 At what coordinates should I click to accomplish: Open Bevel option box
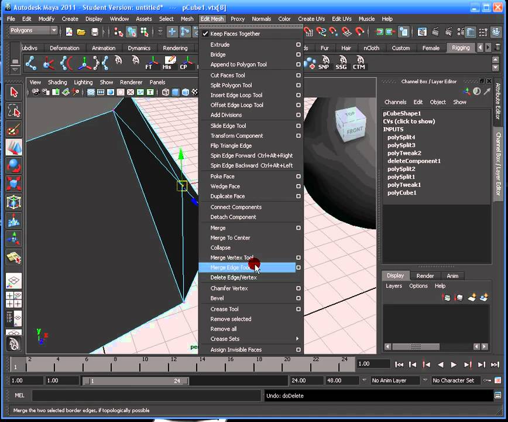(298, 298)
